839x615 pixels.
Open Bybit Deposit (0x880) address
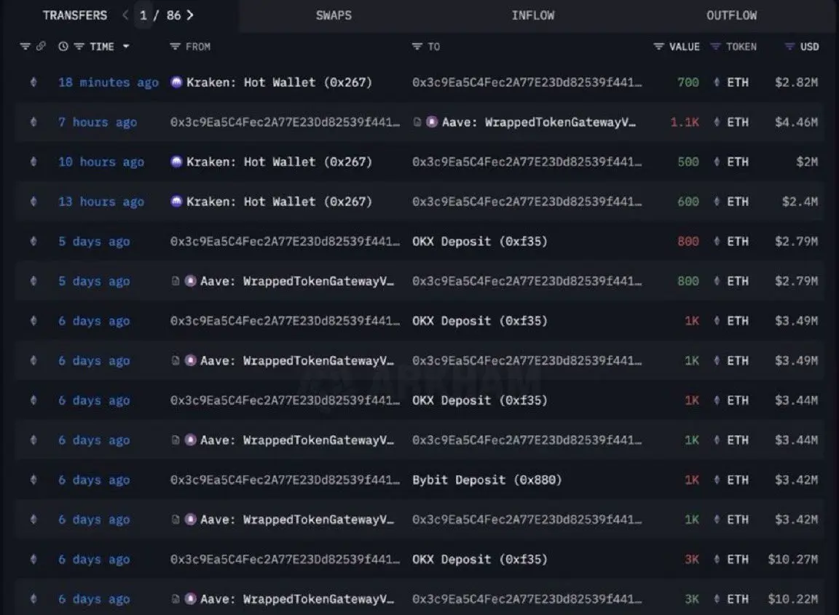pyautogui.click(x=487, y=480)
